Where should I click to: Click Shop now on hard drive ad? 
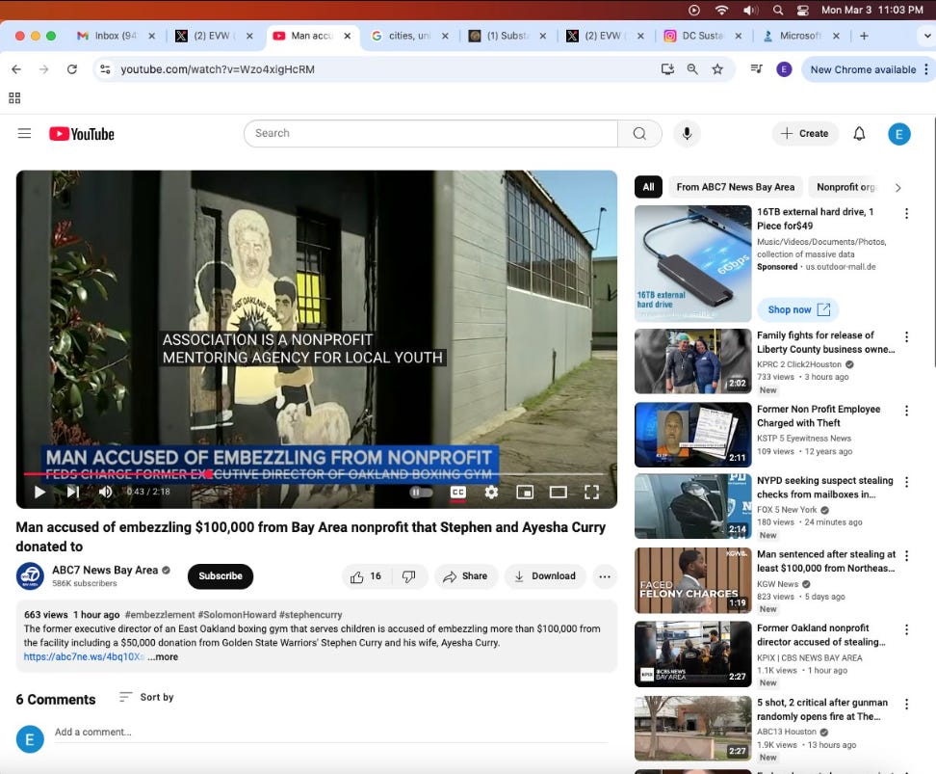tap(798, 309)
